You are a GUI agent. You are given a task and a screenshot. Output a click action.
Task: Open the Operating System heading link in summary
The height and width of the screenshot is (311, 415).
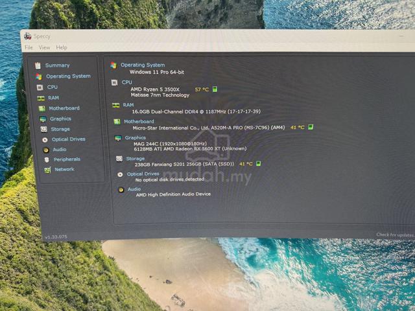tap(143, 65)
